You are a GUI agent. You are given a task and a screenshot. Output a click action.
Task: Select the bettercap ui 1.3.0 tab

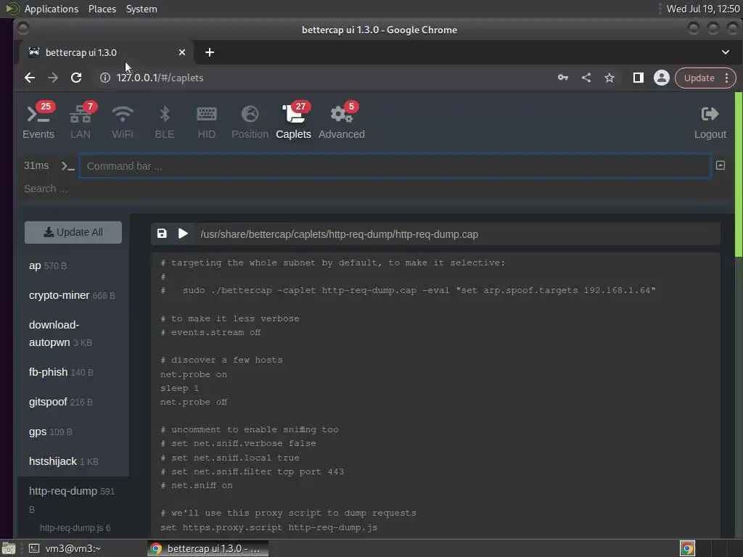pos(107,52)
